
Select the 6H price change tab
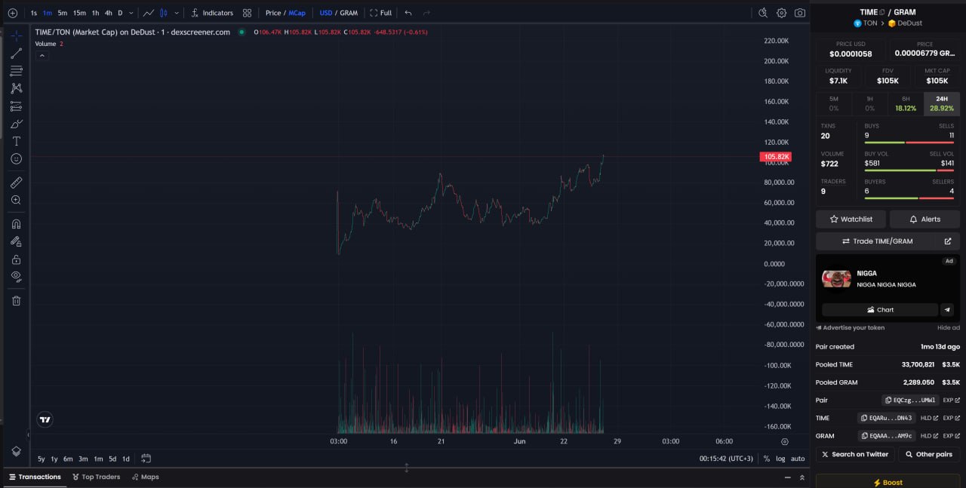tap(906, 103)
